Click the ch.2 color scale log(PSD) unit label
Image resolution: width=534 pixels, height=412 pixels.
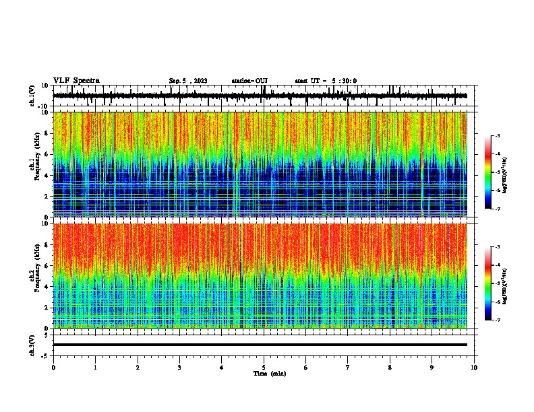tap(505, 287)
